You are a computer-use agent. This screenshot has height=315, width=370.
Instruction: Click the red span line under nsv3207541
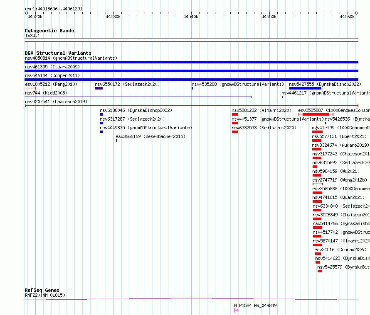pyautogui.click(x=192, y=106)
